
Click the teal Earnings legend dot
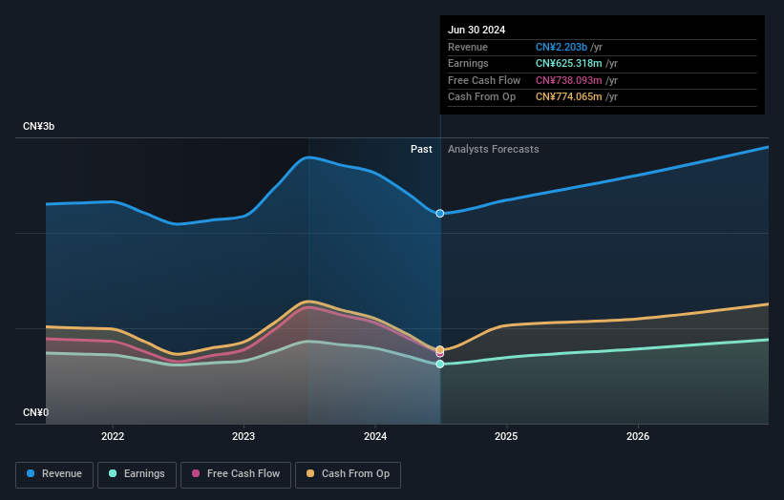113,473
